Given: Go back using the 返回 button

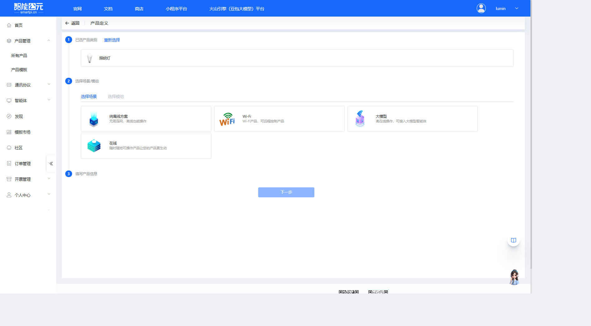Looking at the screenshot, I should [x=72, y=23].
